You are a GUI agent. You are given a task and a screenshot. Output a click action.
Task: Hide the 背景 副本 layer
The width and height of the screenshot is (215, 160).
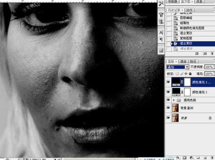click(x=168, y=108)
